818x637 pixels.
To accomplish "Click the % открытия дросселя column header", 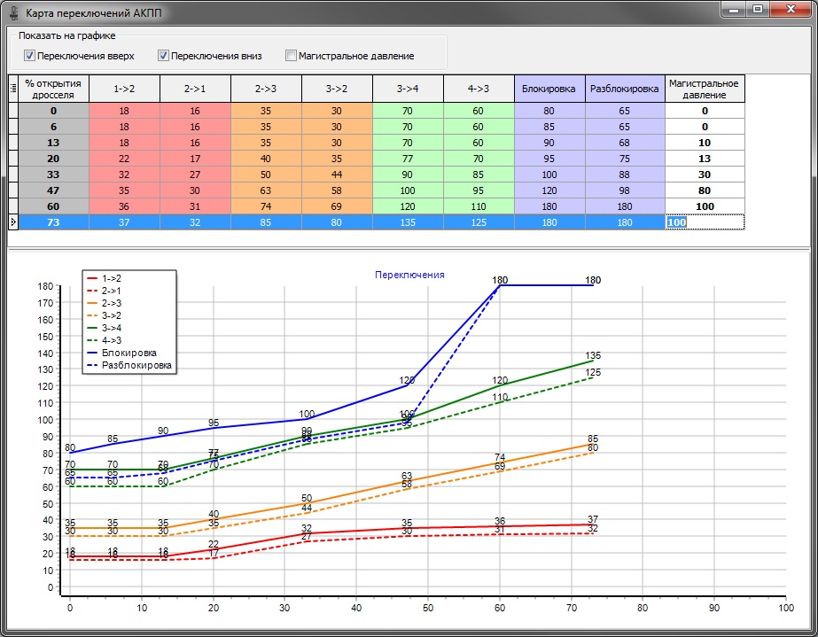I will click(x=54, y=89).
